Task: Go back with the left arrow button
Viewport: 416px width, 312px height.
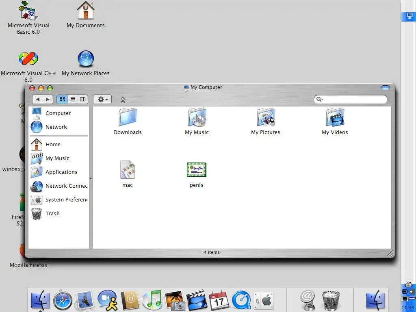Action: coord(38,99)
